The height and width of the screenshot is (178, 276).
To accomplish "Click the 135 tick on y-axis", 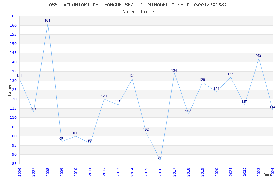I will pos(13,71).
